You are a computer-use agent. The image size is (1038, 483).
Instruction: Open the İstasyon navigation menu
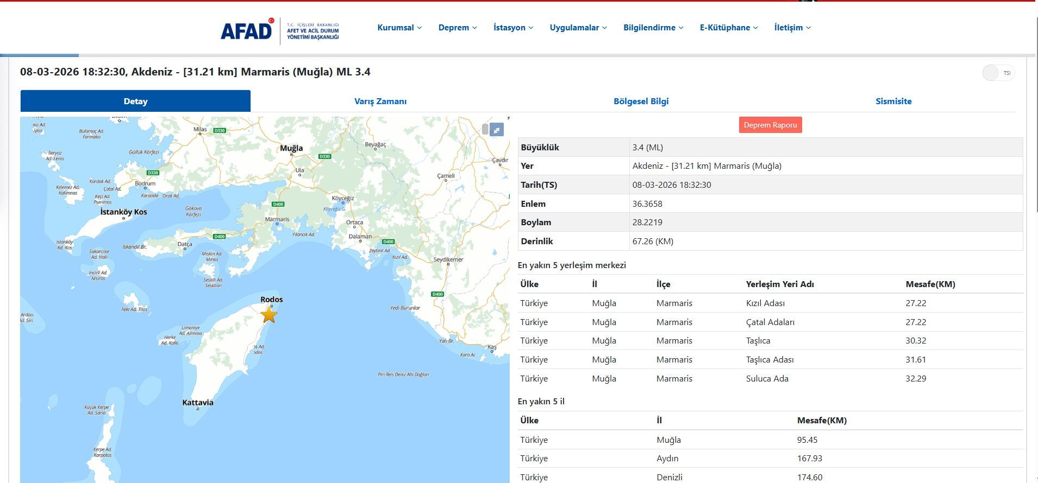tap(513, 28)
